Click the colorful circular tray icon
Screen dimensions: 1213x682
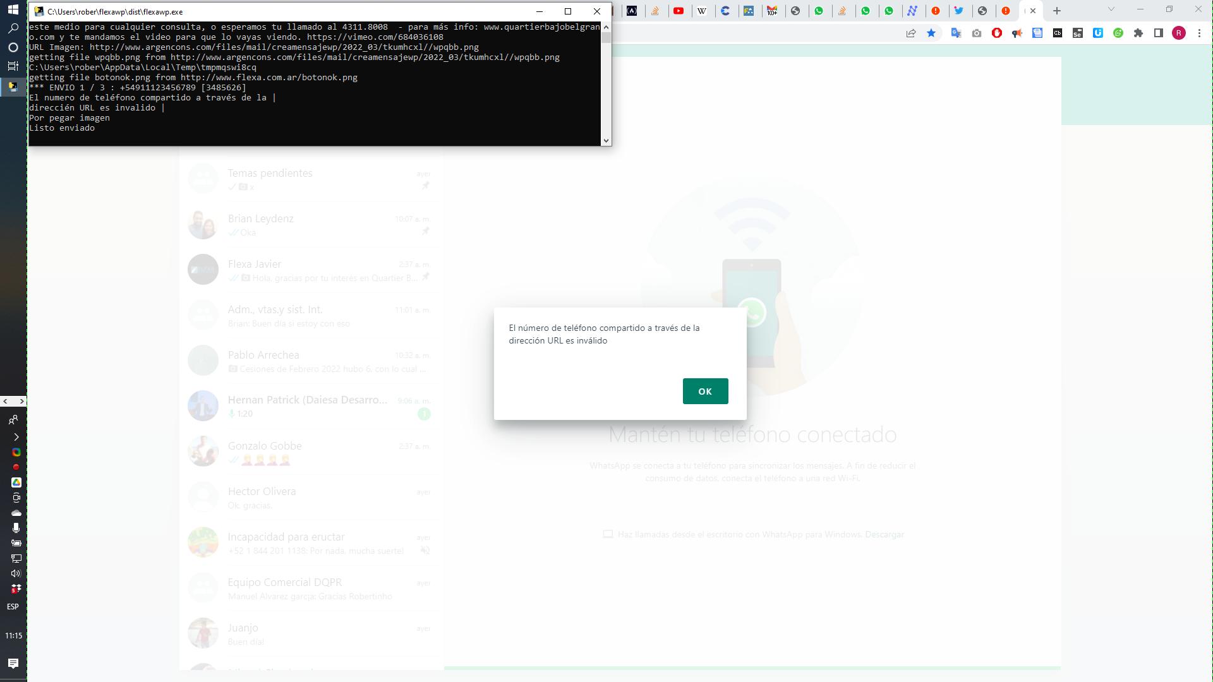[x=16, y=452]
